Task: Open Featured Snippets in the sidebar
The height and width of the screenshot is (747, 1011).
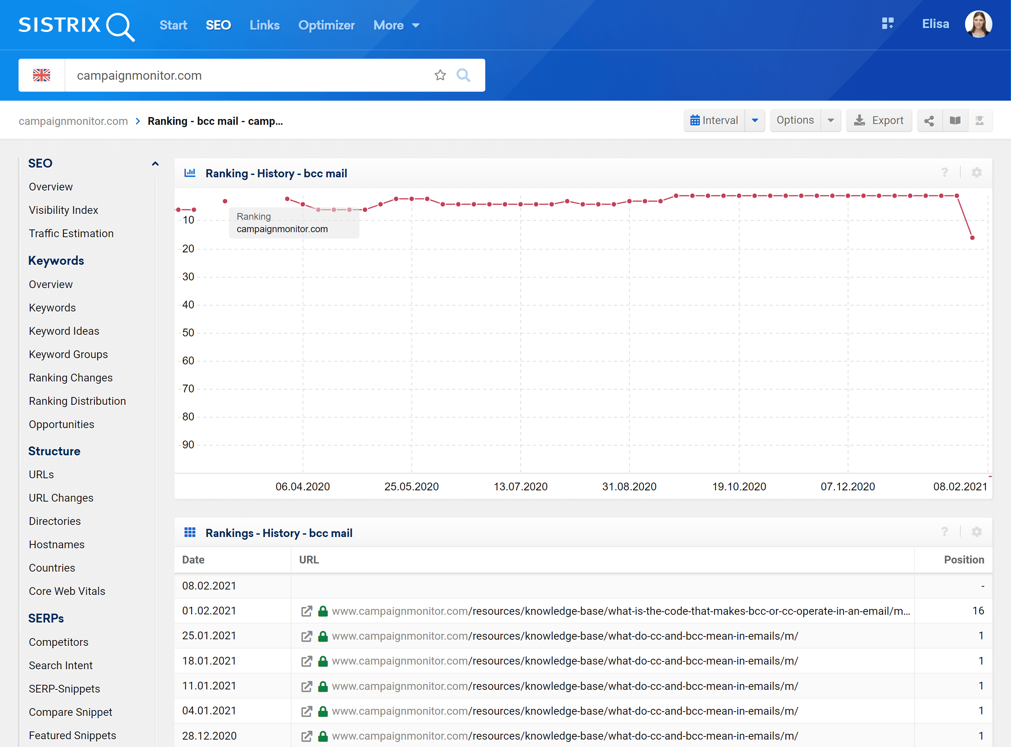Action: coord(72,736)
